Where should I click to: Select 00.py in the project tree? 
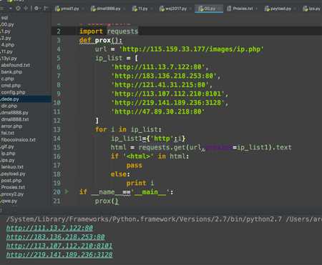[x=7, y=24]
